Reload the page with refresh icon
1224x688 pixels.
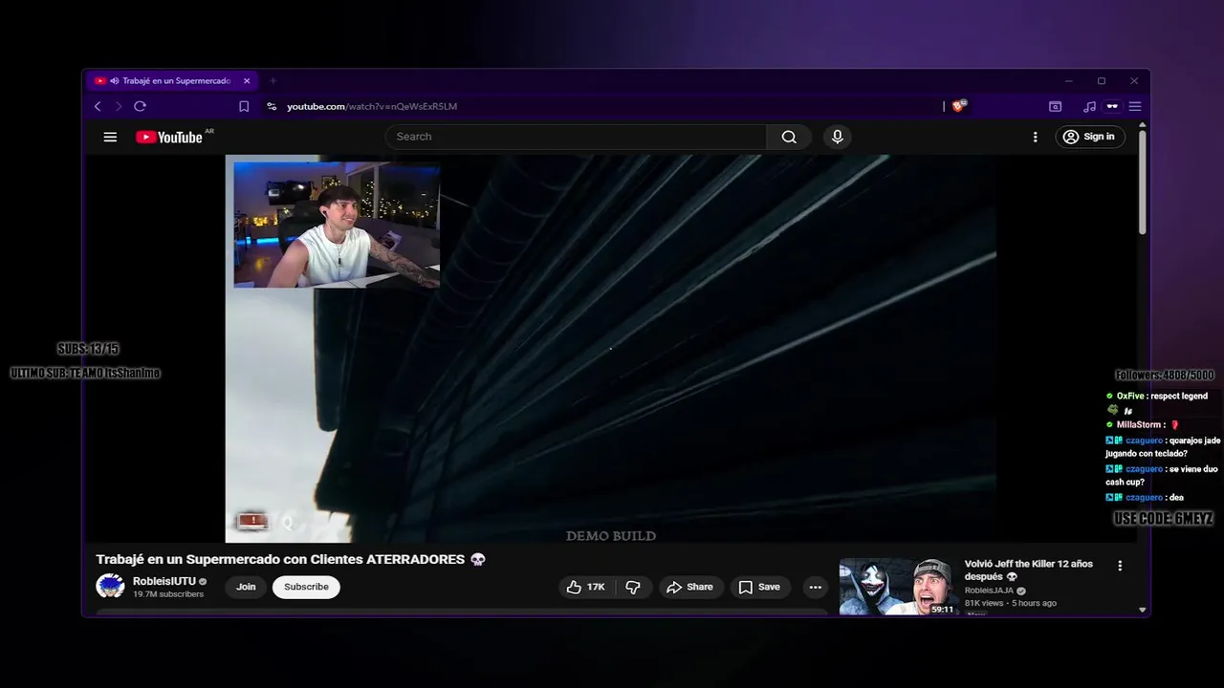click(x=140, y=106)
